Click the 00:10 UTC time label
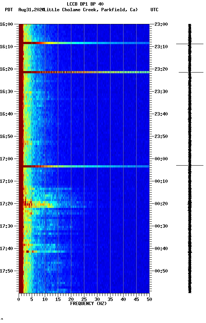The image size is (206, 323). [x=161, y=181]
